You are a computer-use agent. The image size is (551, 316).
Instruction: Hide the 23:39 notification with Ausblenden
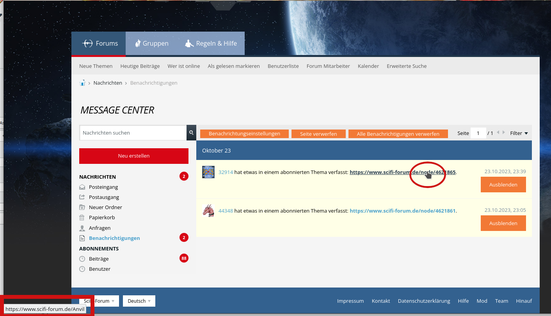click(503, 185)
